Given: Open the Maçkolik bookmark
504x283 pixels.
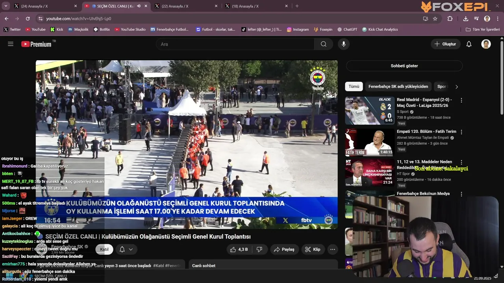Looking at the screenshot, I should [78, 29].
